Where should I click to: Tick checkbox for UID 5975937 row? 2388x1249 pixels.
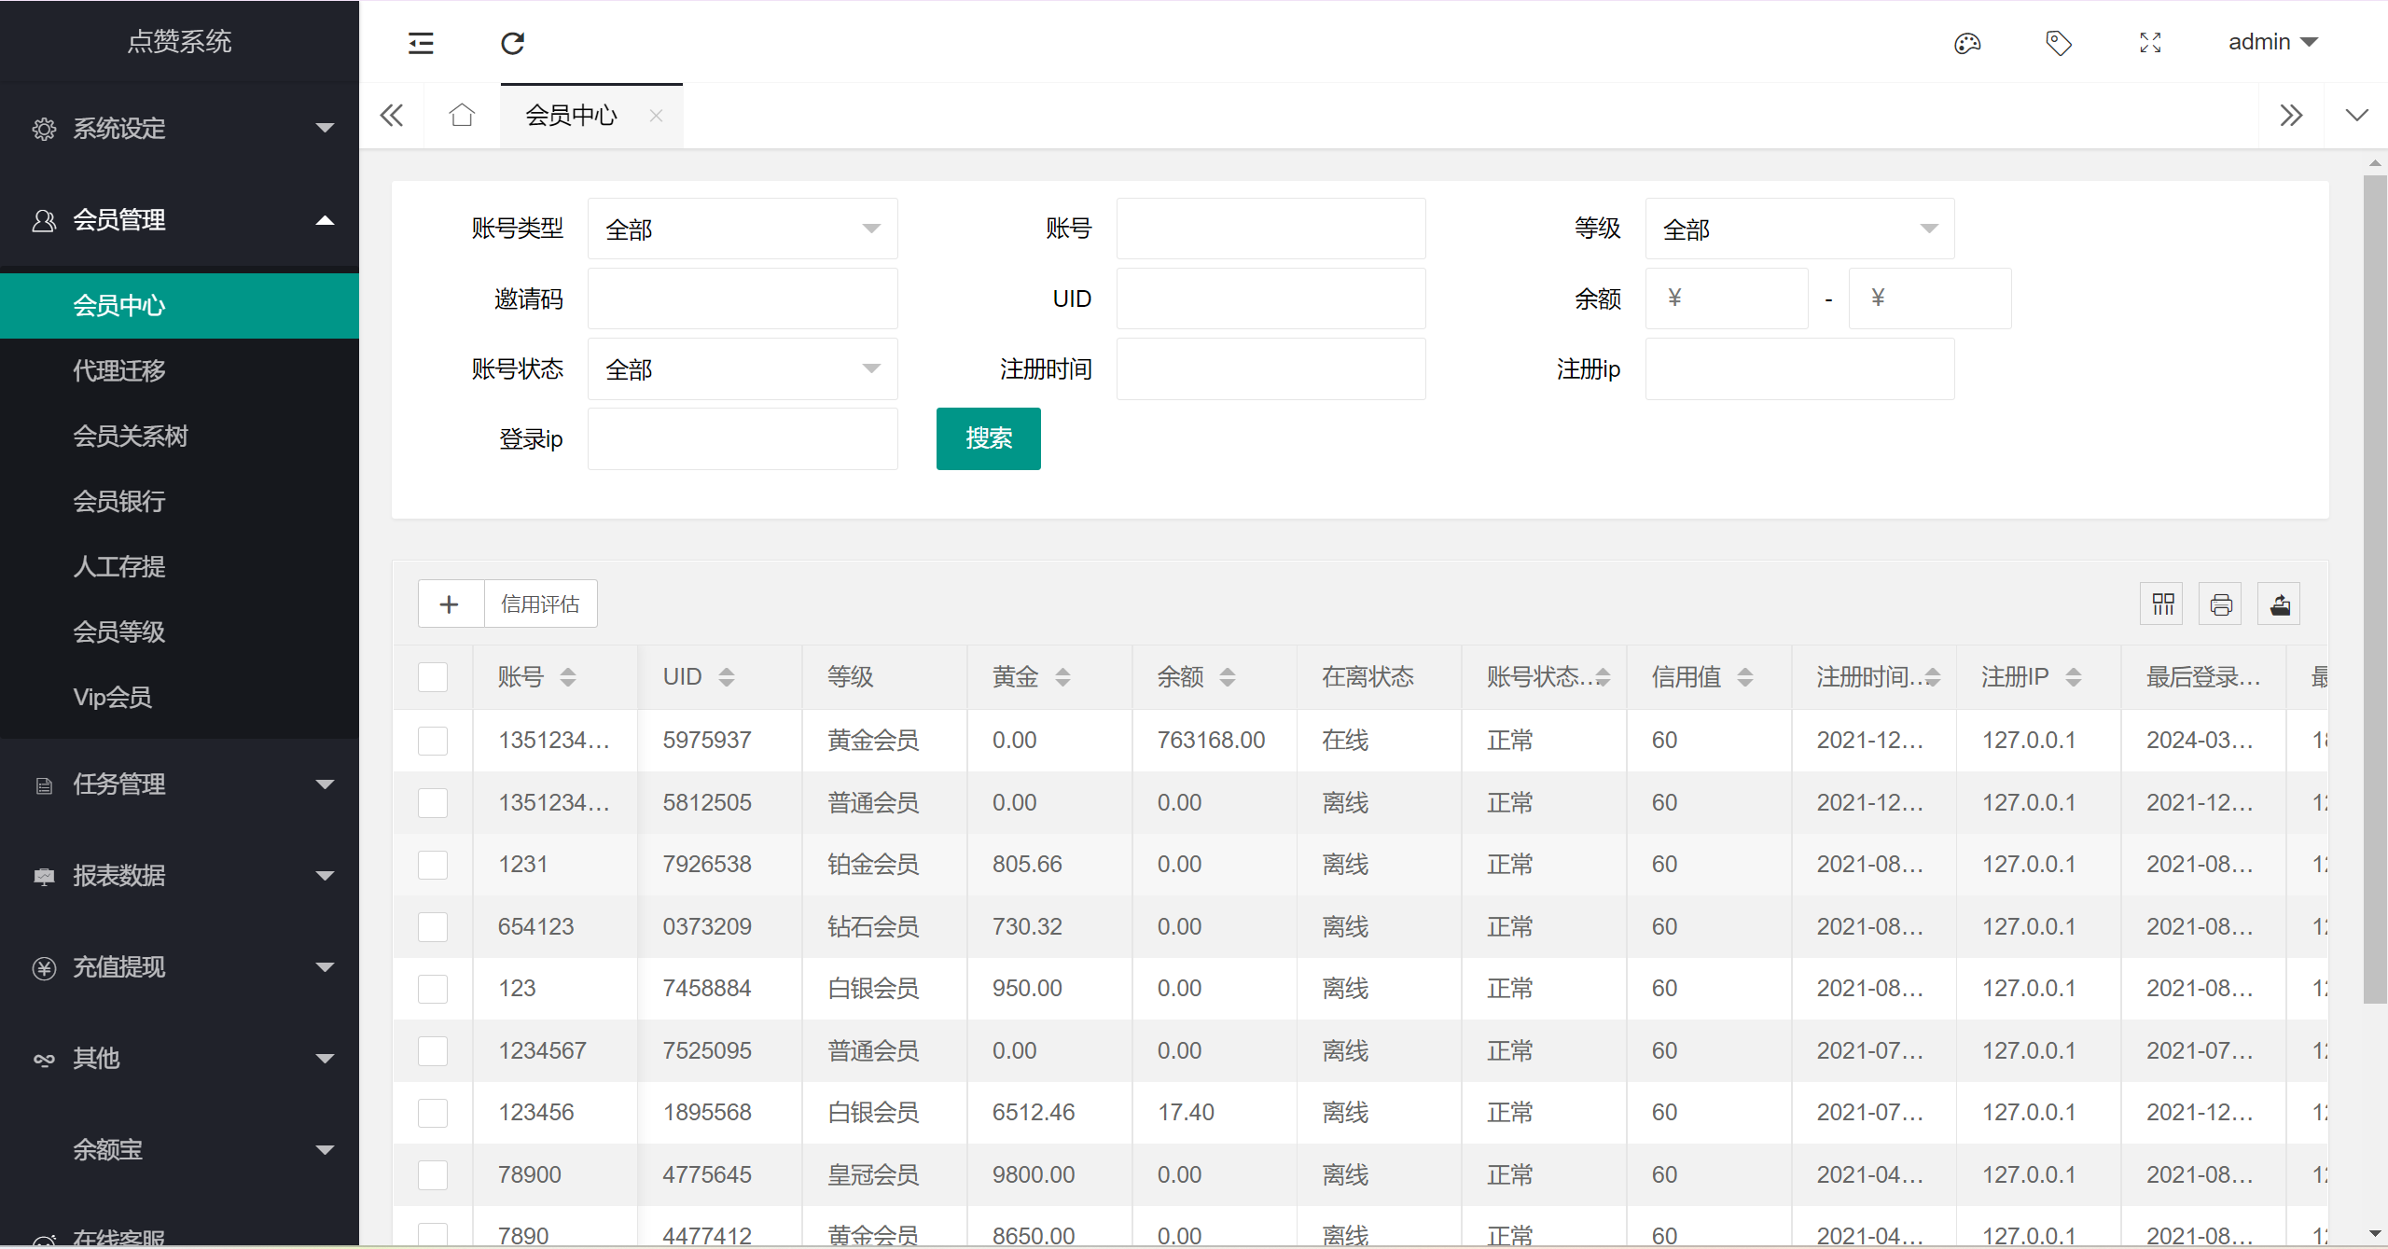click(433, 741)
